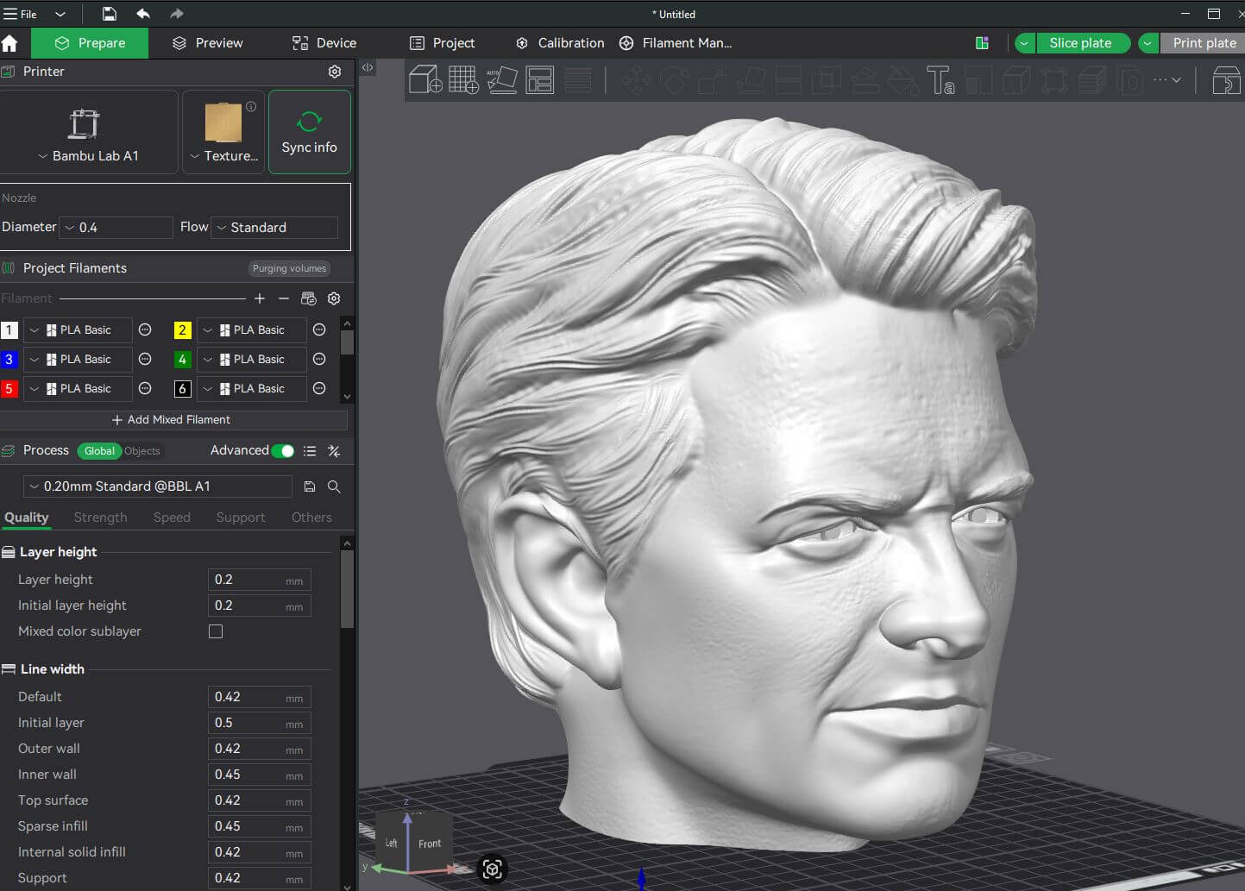Click filament 5 red color swatch
Viewport: 1245px width, 891px height.
click(x=9, y=389)
